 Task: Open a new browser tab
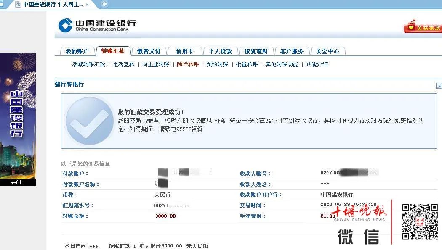pos(104,4)
